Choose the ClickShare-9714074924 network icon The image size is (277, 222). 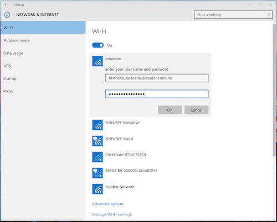pos(98,157)
